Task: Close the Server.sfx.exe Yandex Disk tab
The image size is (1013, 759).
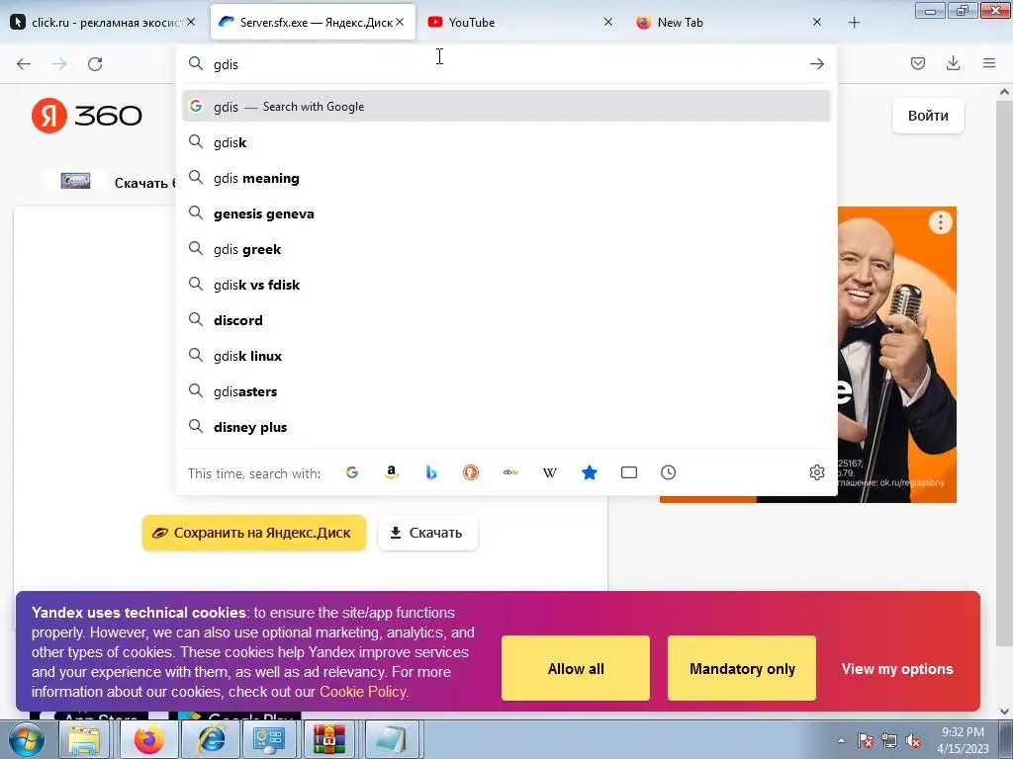Action: pyautogui.click(x=400, y=22)
